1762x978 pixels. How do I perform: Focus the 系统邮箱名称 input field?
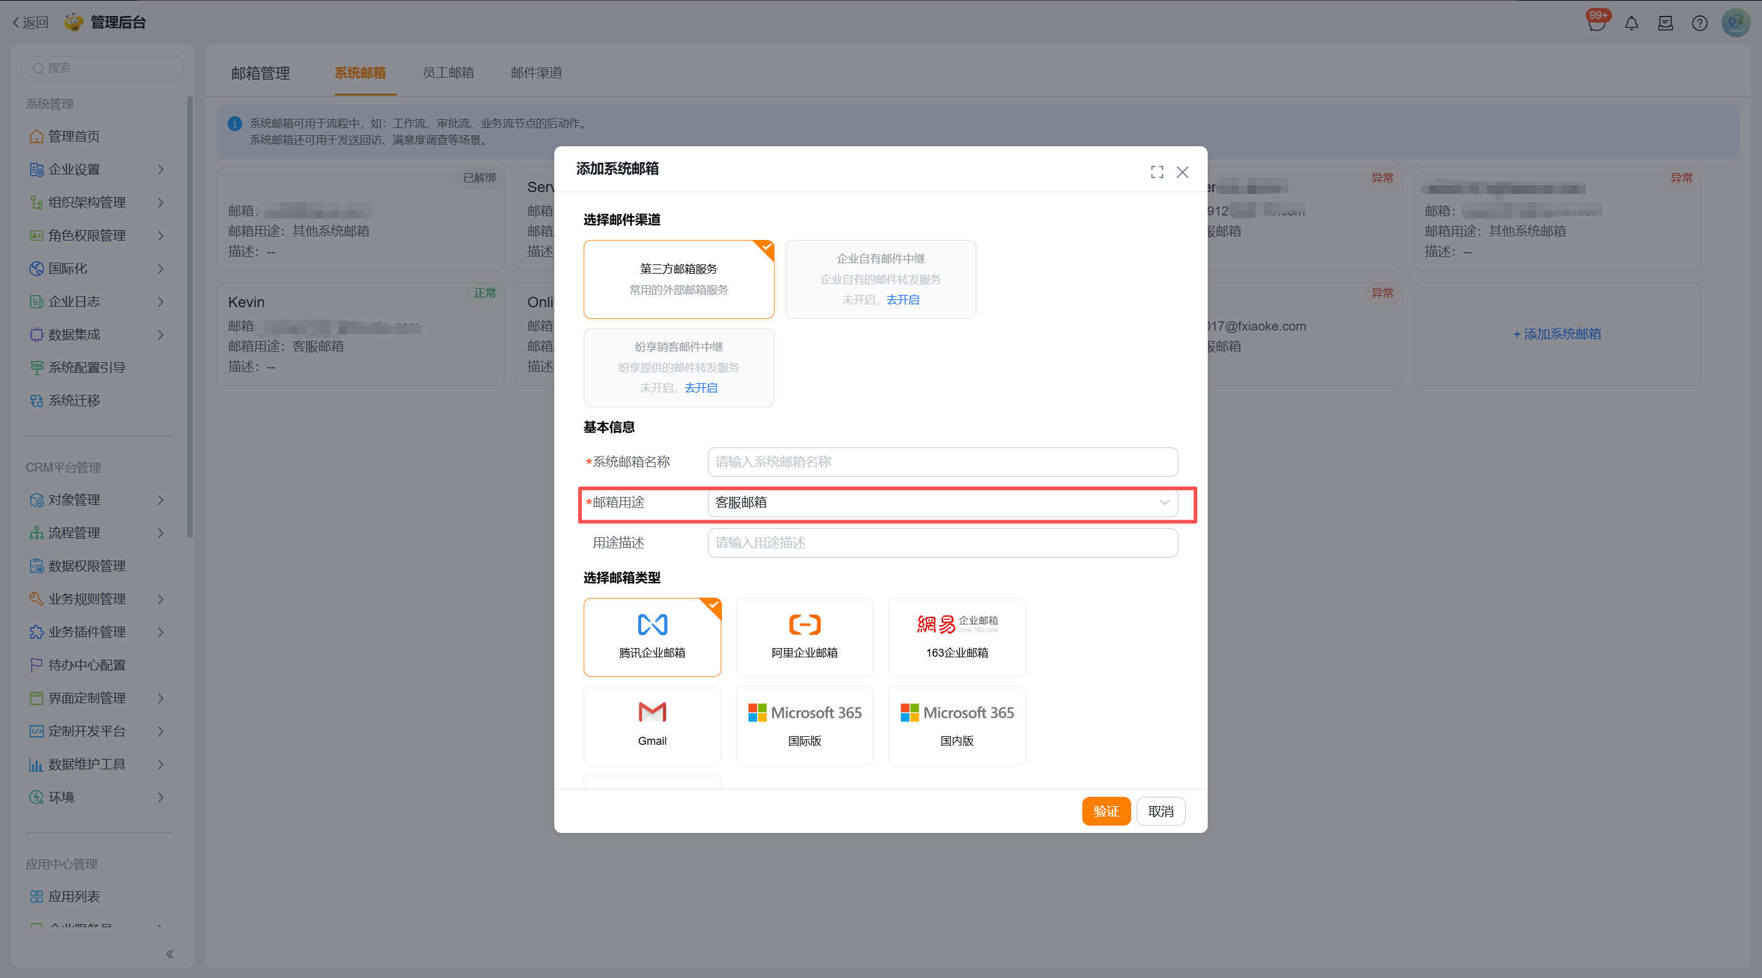[943, 462]
